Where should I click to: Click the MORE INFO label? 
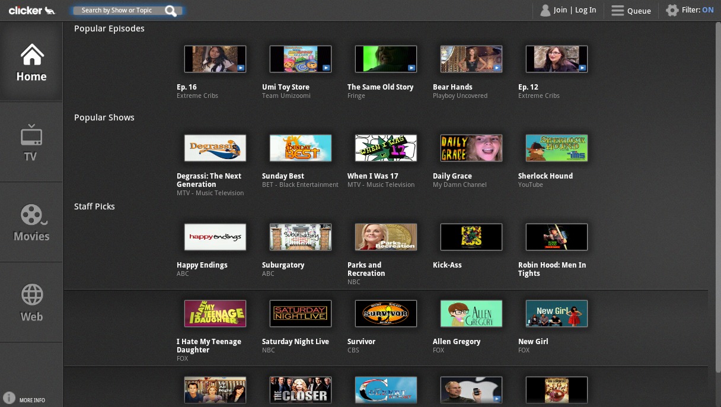pos(32,400)
